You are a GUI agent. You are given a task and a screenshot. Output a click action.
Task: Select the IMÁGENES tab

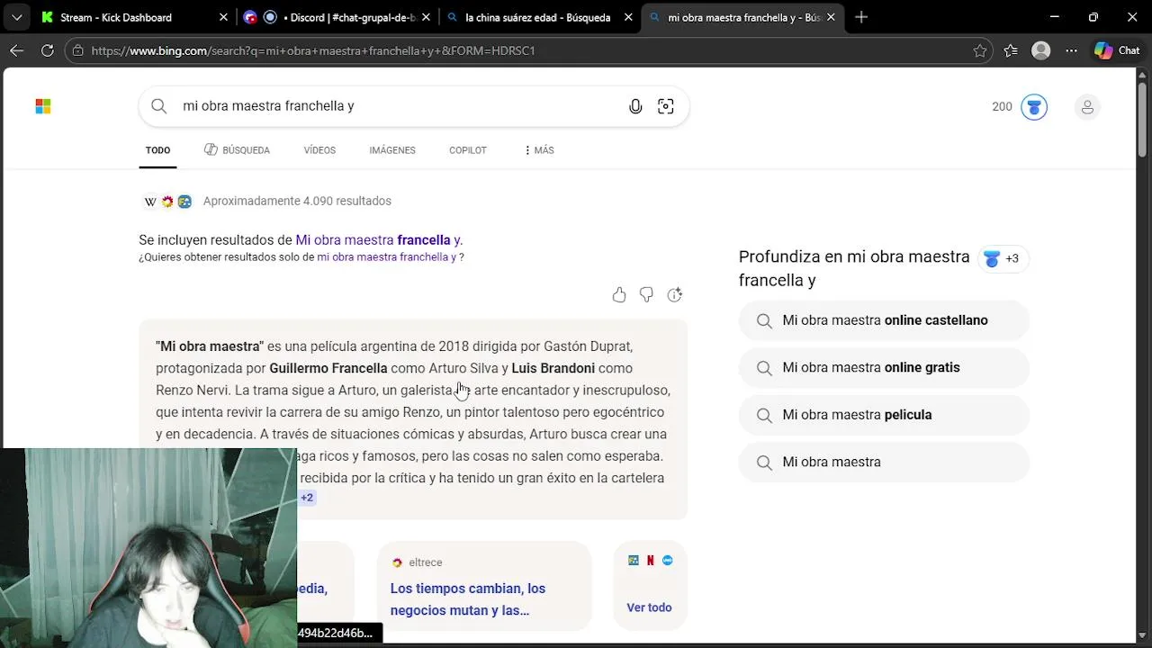[392, 150]
